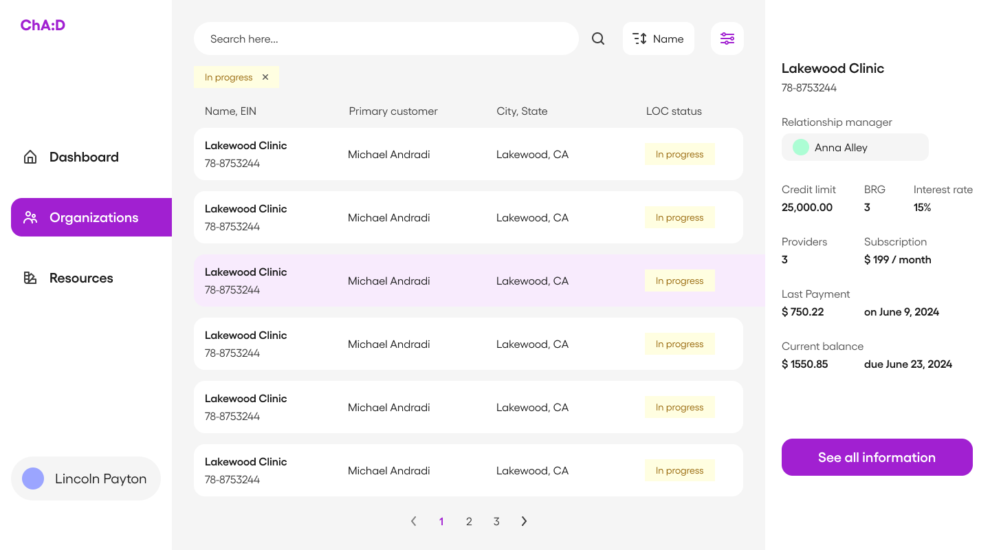Remove the In progress filter chip
The width and height of the screenshot is (990, 550).
tap(265, 77)
